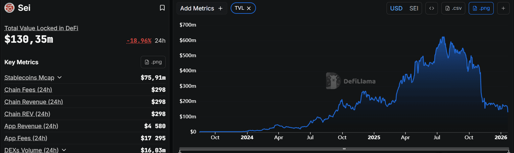The image size is (514, 153).
Task: Click Total Value Locked in DeFi label
Action: click(41, 28)
